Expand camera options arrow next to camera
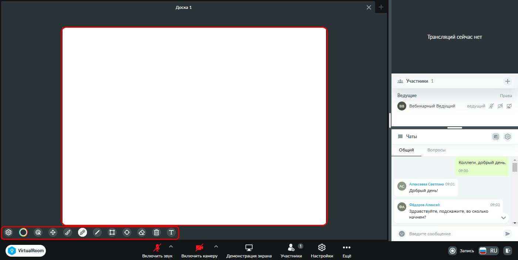 (216, 246)
